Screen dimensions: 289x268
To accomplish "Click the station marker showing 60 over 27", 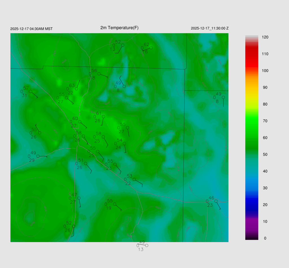I will point(80,122).
